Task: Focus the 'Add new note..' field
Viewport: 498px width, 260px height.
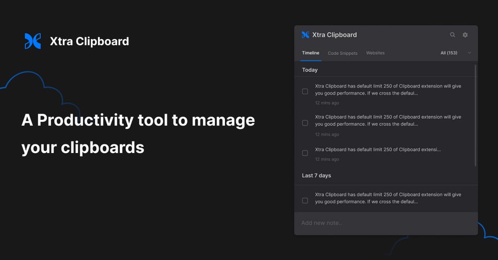Action: click(386, 223)
